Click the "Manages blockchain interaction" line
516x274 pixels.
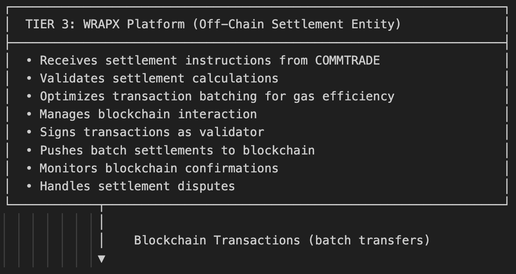[x=148, y=114]
